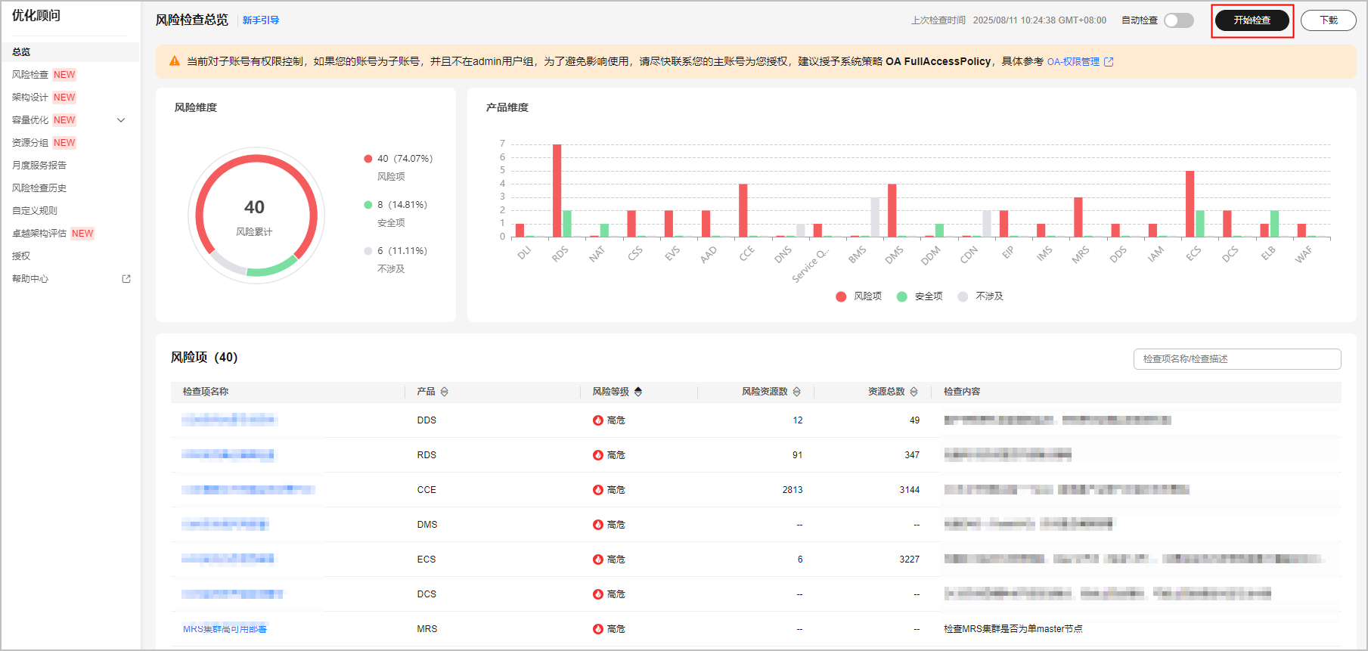This screenshot has height=651, width=1368.
Task: Click the check item name search field
Action: [x=1236, y=359]
